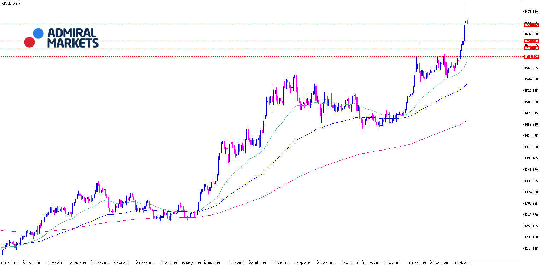Click the 29 Mar 2019 date label

click(x=145, y=263)
